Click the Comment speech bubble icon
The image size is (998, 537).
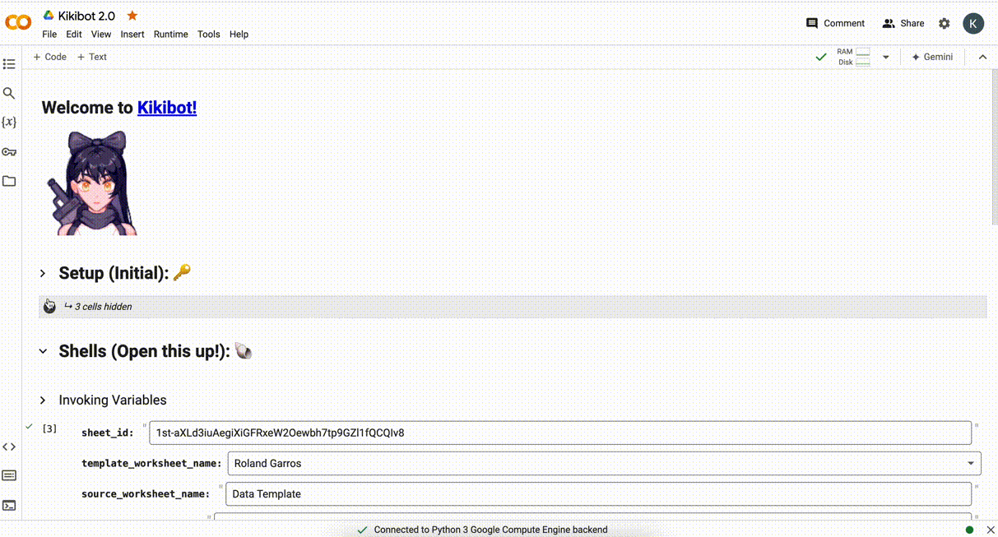click(812, 23)
